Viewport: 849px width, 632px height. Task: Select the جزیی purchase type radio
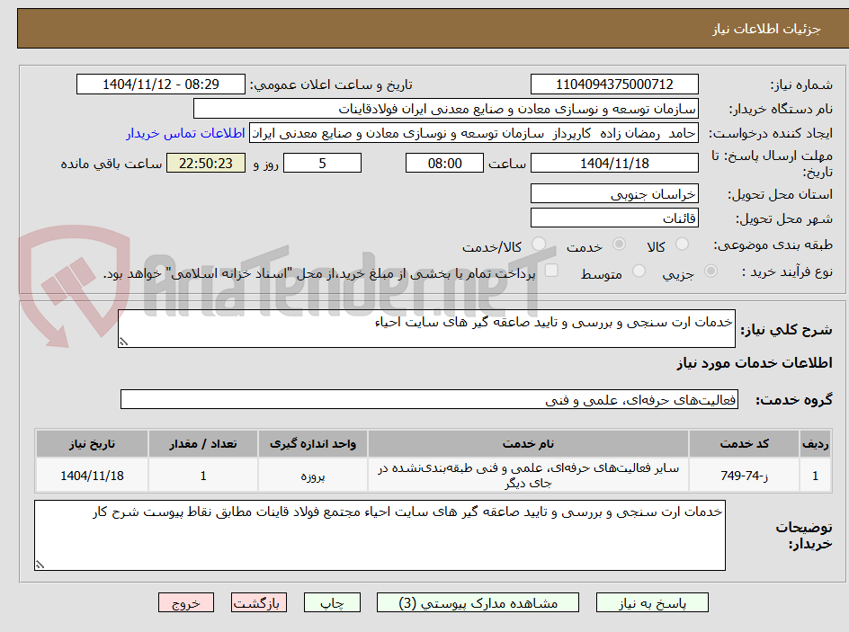pyautogui.click(x=710, y=271)
